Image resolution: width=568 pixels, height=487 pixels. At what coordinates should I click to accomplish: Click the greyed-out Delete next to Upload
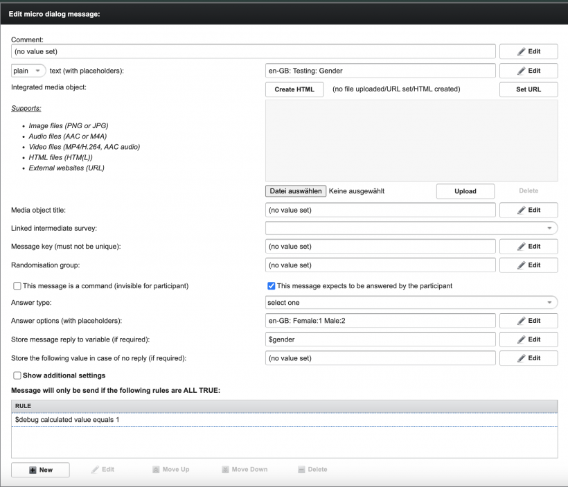[529, 191]
